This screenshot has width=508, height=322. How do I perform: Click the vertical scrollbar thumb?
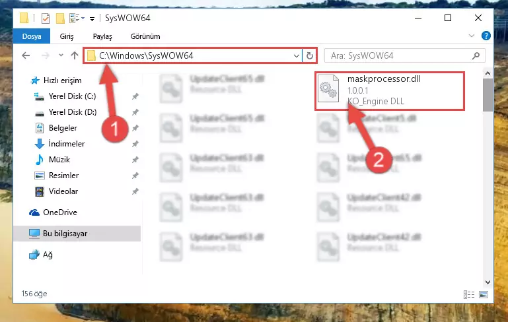(488, 95)
